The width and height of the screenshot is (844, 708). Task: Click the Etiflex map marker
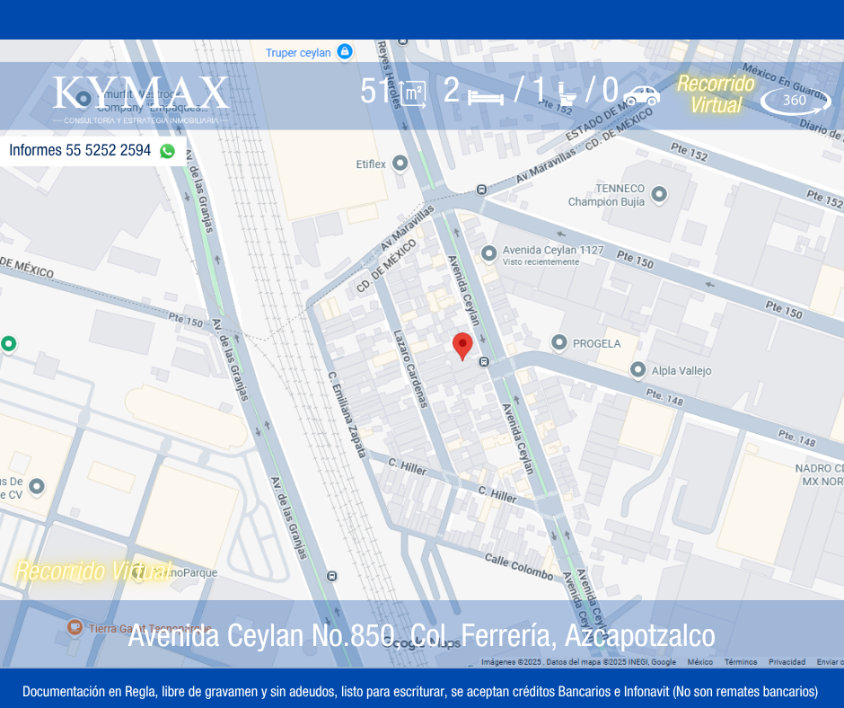400,164
